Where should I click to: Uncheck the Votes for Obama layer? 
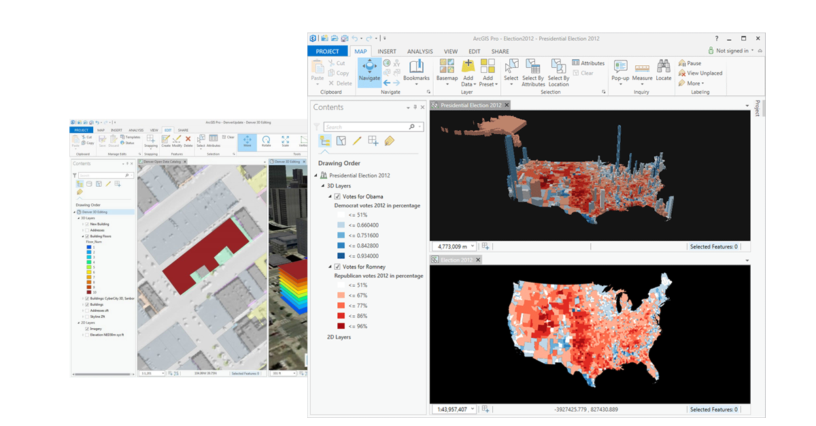[x=337, y=197]
